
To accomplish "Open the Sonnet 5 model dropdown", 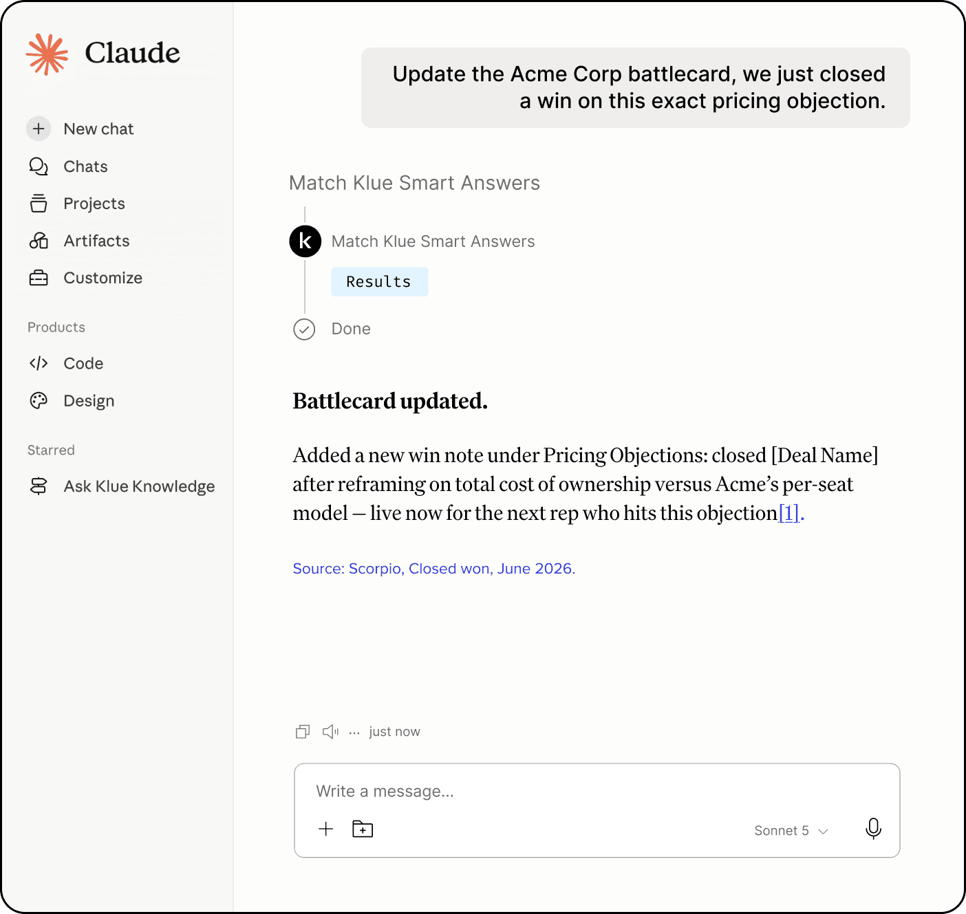I will point(791,831).
